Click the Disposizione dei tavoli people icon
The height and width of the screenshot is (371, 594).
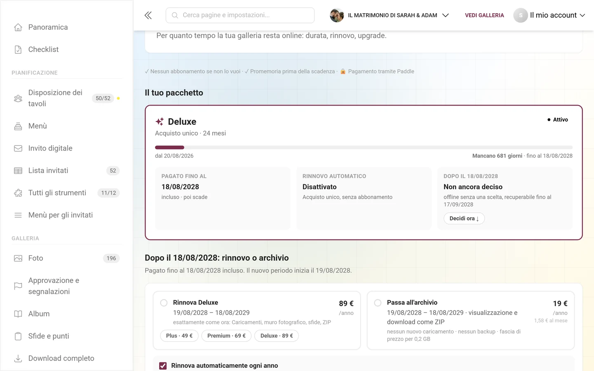click(x=18, y=99)
